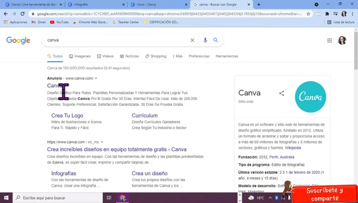Viewport: 358px width, 203px height.
Task: Click the Australia link in Fundación
Action: tap(287, 157)
